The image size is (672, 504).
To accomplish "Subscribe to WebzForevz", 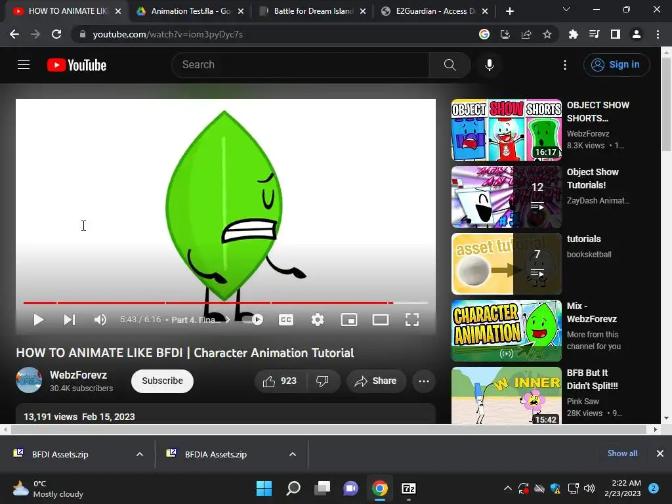I will point(162,381).
